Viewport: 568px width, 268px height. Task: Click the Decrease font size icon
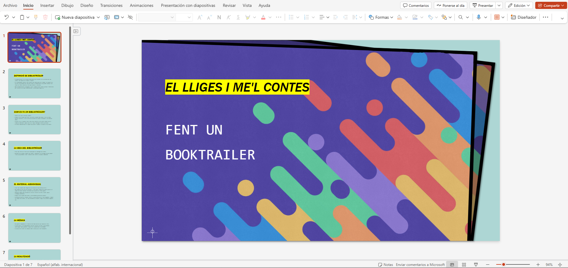[210, 17]
